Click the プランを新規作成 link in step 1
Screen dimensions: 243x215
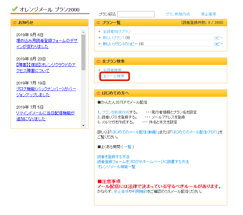click(115, 112)
